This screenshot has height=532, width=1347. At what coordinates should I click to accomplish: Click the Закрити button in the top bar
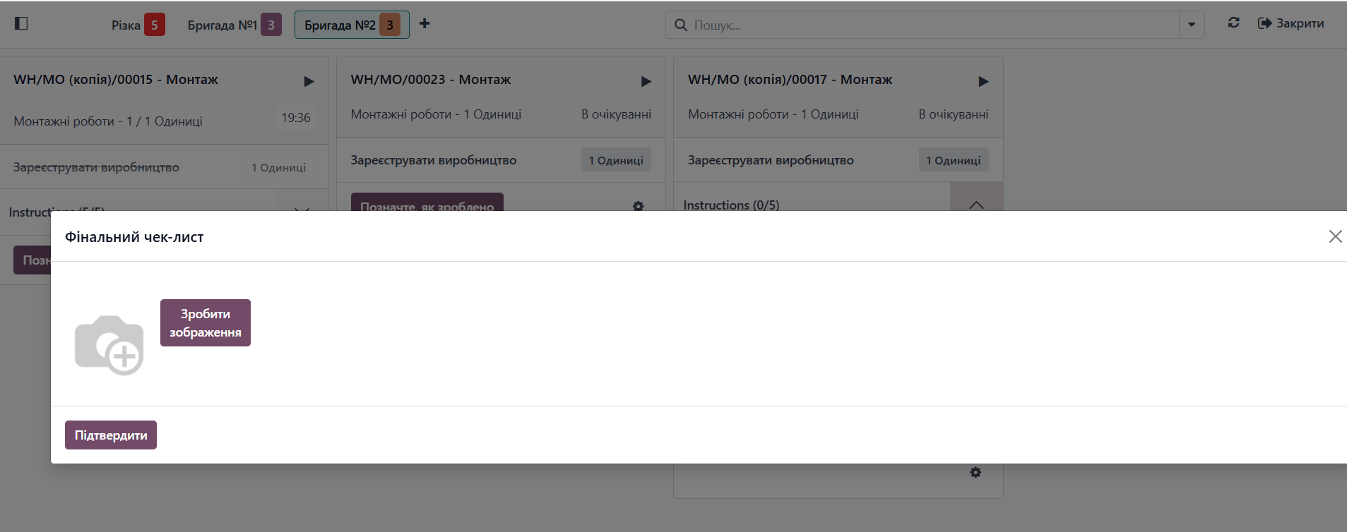click(1291, 23)
